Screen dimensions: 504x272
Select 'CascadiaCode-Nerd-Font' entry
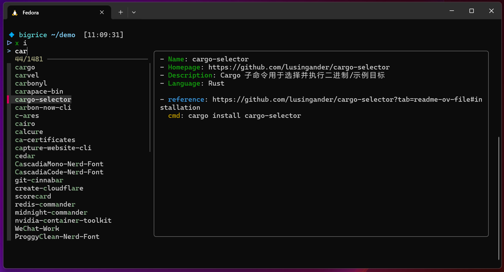pos(59,172)
